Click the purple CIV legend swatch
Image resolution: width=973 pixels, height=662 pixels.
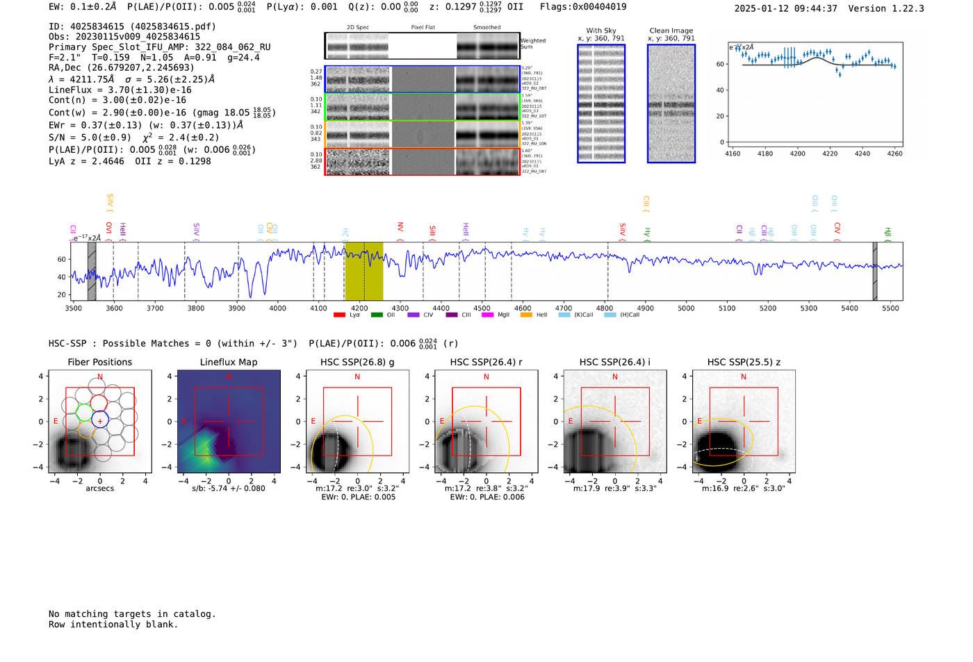click(x=414, y=315)
